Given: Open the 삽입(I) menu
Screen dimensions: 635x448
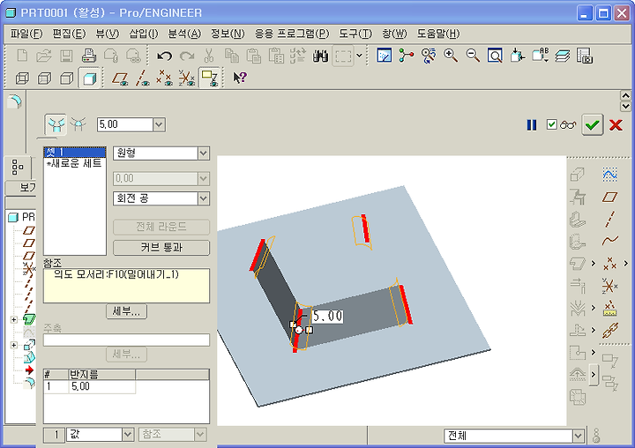Looking at the screenshot, I should click(144, 34).
